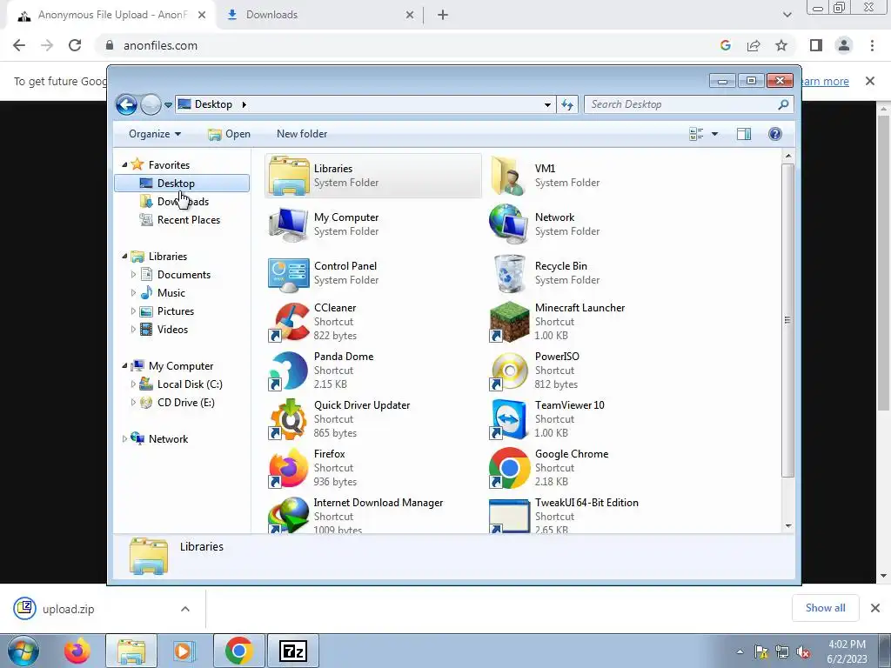
Task: Select the My Computer icon in file list
Action: tap(289, 224)
